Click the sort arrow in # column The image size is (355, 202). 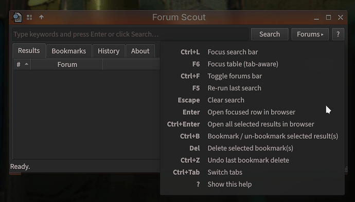click(x=26, y=64)
